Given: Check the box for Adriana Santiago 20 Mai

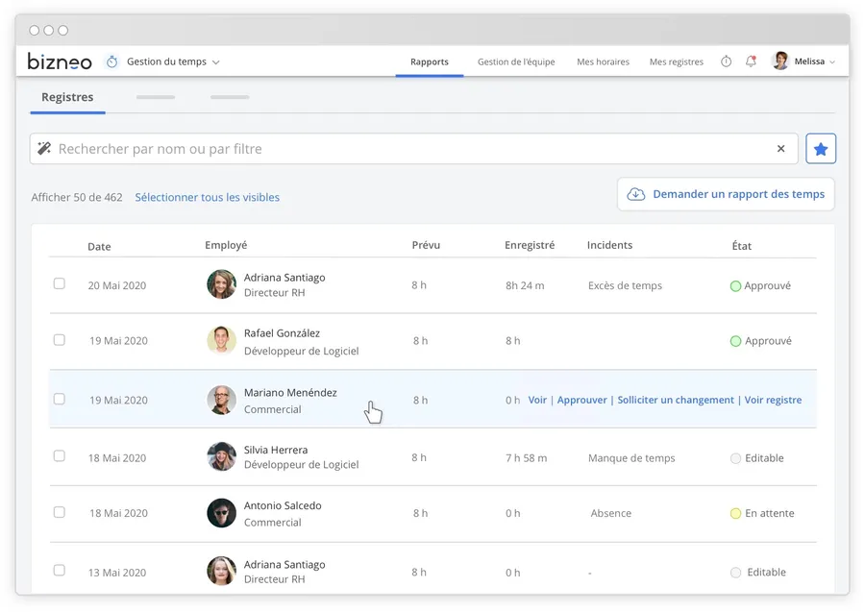Looking at the screenshot, I should coord(60,284).
